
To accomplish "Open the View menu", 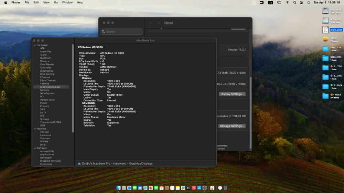I will click(46, 2).
